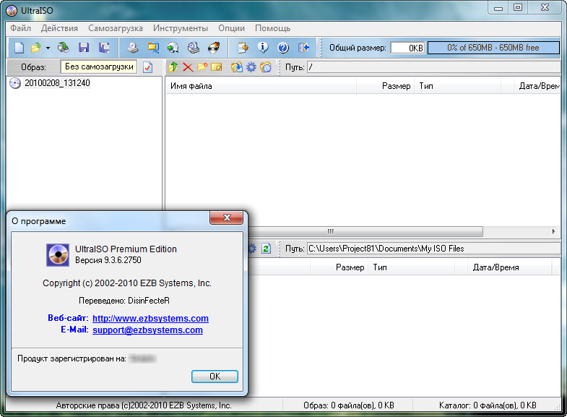Click the image properties checkmark icon
The image size is (567, 417).
tap(148, 67)
